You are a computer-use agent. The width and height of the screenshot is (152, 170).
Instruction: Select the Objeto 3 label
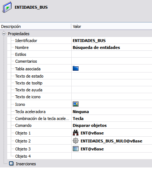[x=23, y=149]
